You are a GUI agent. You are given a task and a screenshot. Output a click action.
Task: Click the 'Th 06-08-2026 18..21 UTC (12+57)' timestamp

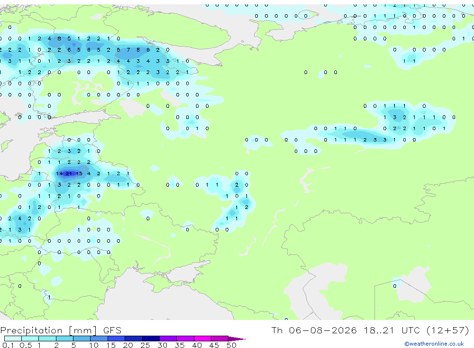click(370, 330)
